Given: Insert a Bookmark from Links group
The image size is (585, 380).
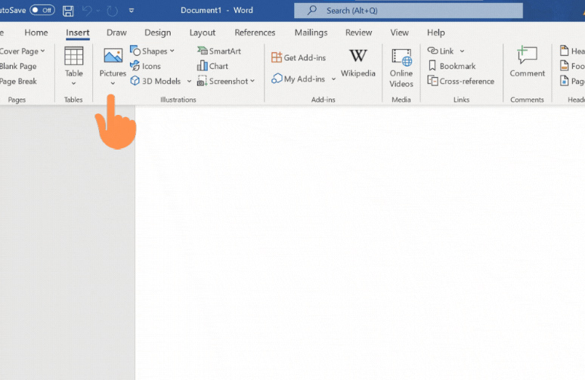Looking at the screenshot, I should [452, 66].
